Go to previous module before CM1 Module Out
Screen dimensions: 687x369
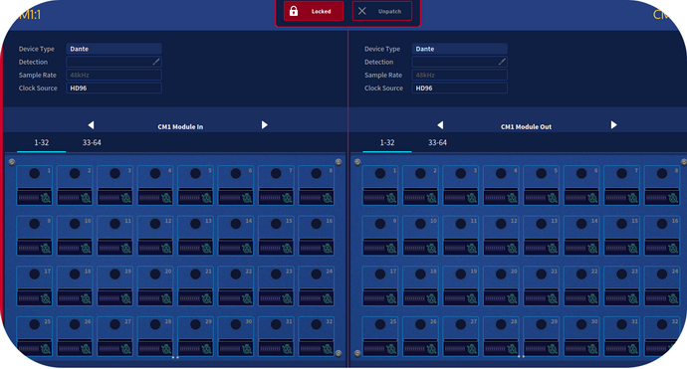[440, 125]
